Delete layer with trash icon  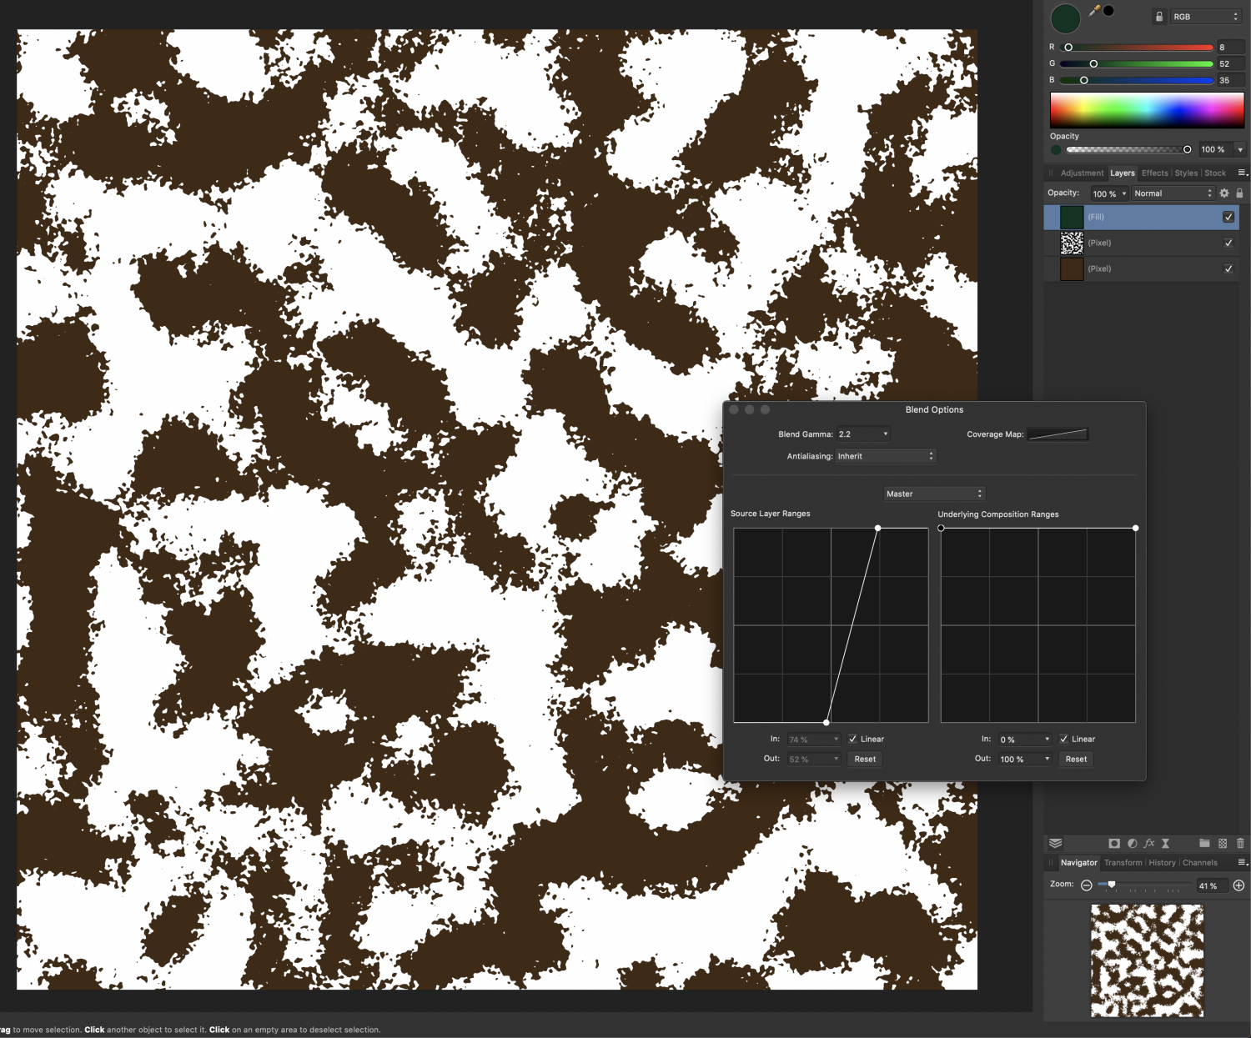[x=1240, y=843]
